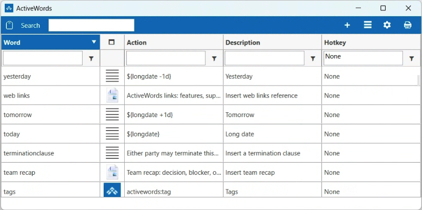Image resolution: width=422 pixels, height=210 pixels.
Task: Click the 'Tags' description cell
Action: pyautogui.click(x=273, y=190)
